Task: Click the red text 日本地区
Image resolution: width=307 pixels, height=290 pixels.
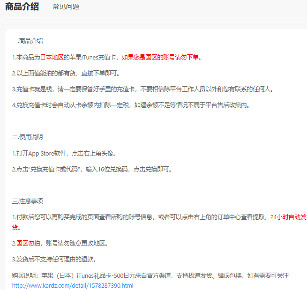Action: (52, 57)
